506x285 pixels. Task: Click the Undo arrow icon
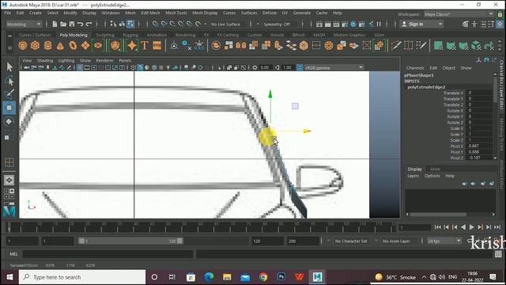(x=80, y=24)
